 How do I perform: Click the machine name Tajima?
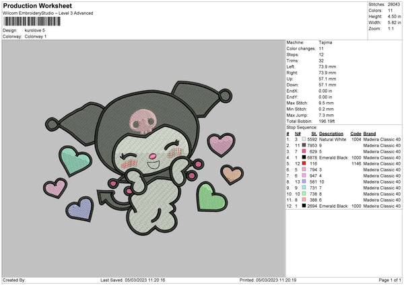tap(325, 42)
